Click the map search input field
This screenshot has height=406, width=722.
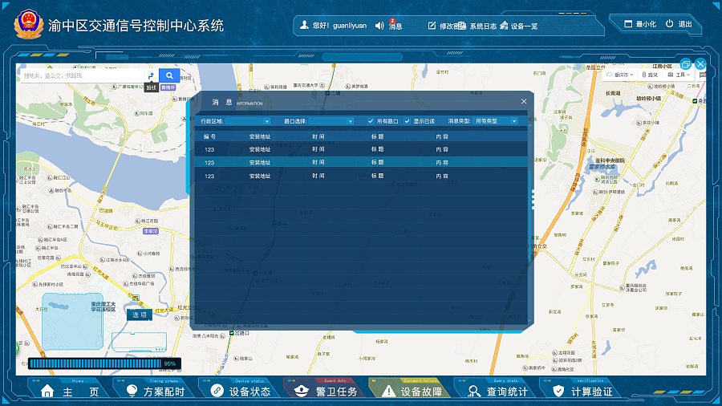82,75
